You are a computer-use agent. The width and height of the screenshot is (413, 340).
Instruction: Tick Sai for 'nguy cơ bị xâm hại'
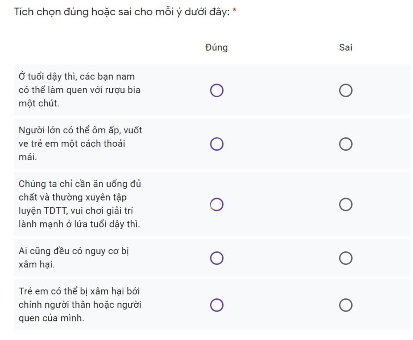point(346,258)
